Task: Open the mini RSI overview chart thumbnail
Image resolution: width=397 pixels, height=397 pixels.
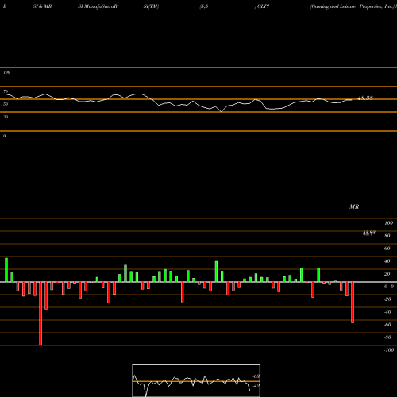Action: click(196, 380)
